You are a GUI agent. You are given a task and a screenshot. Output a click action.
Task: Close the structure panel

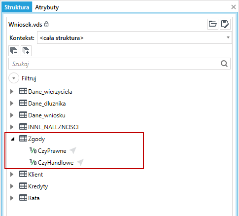coord(234,7)
